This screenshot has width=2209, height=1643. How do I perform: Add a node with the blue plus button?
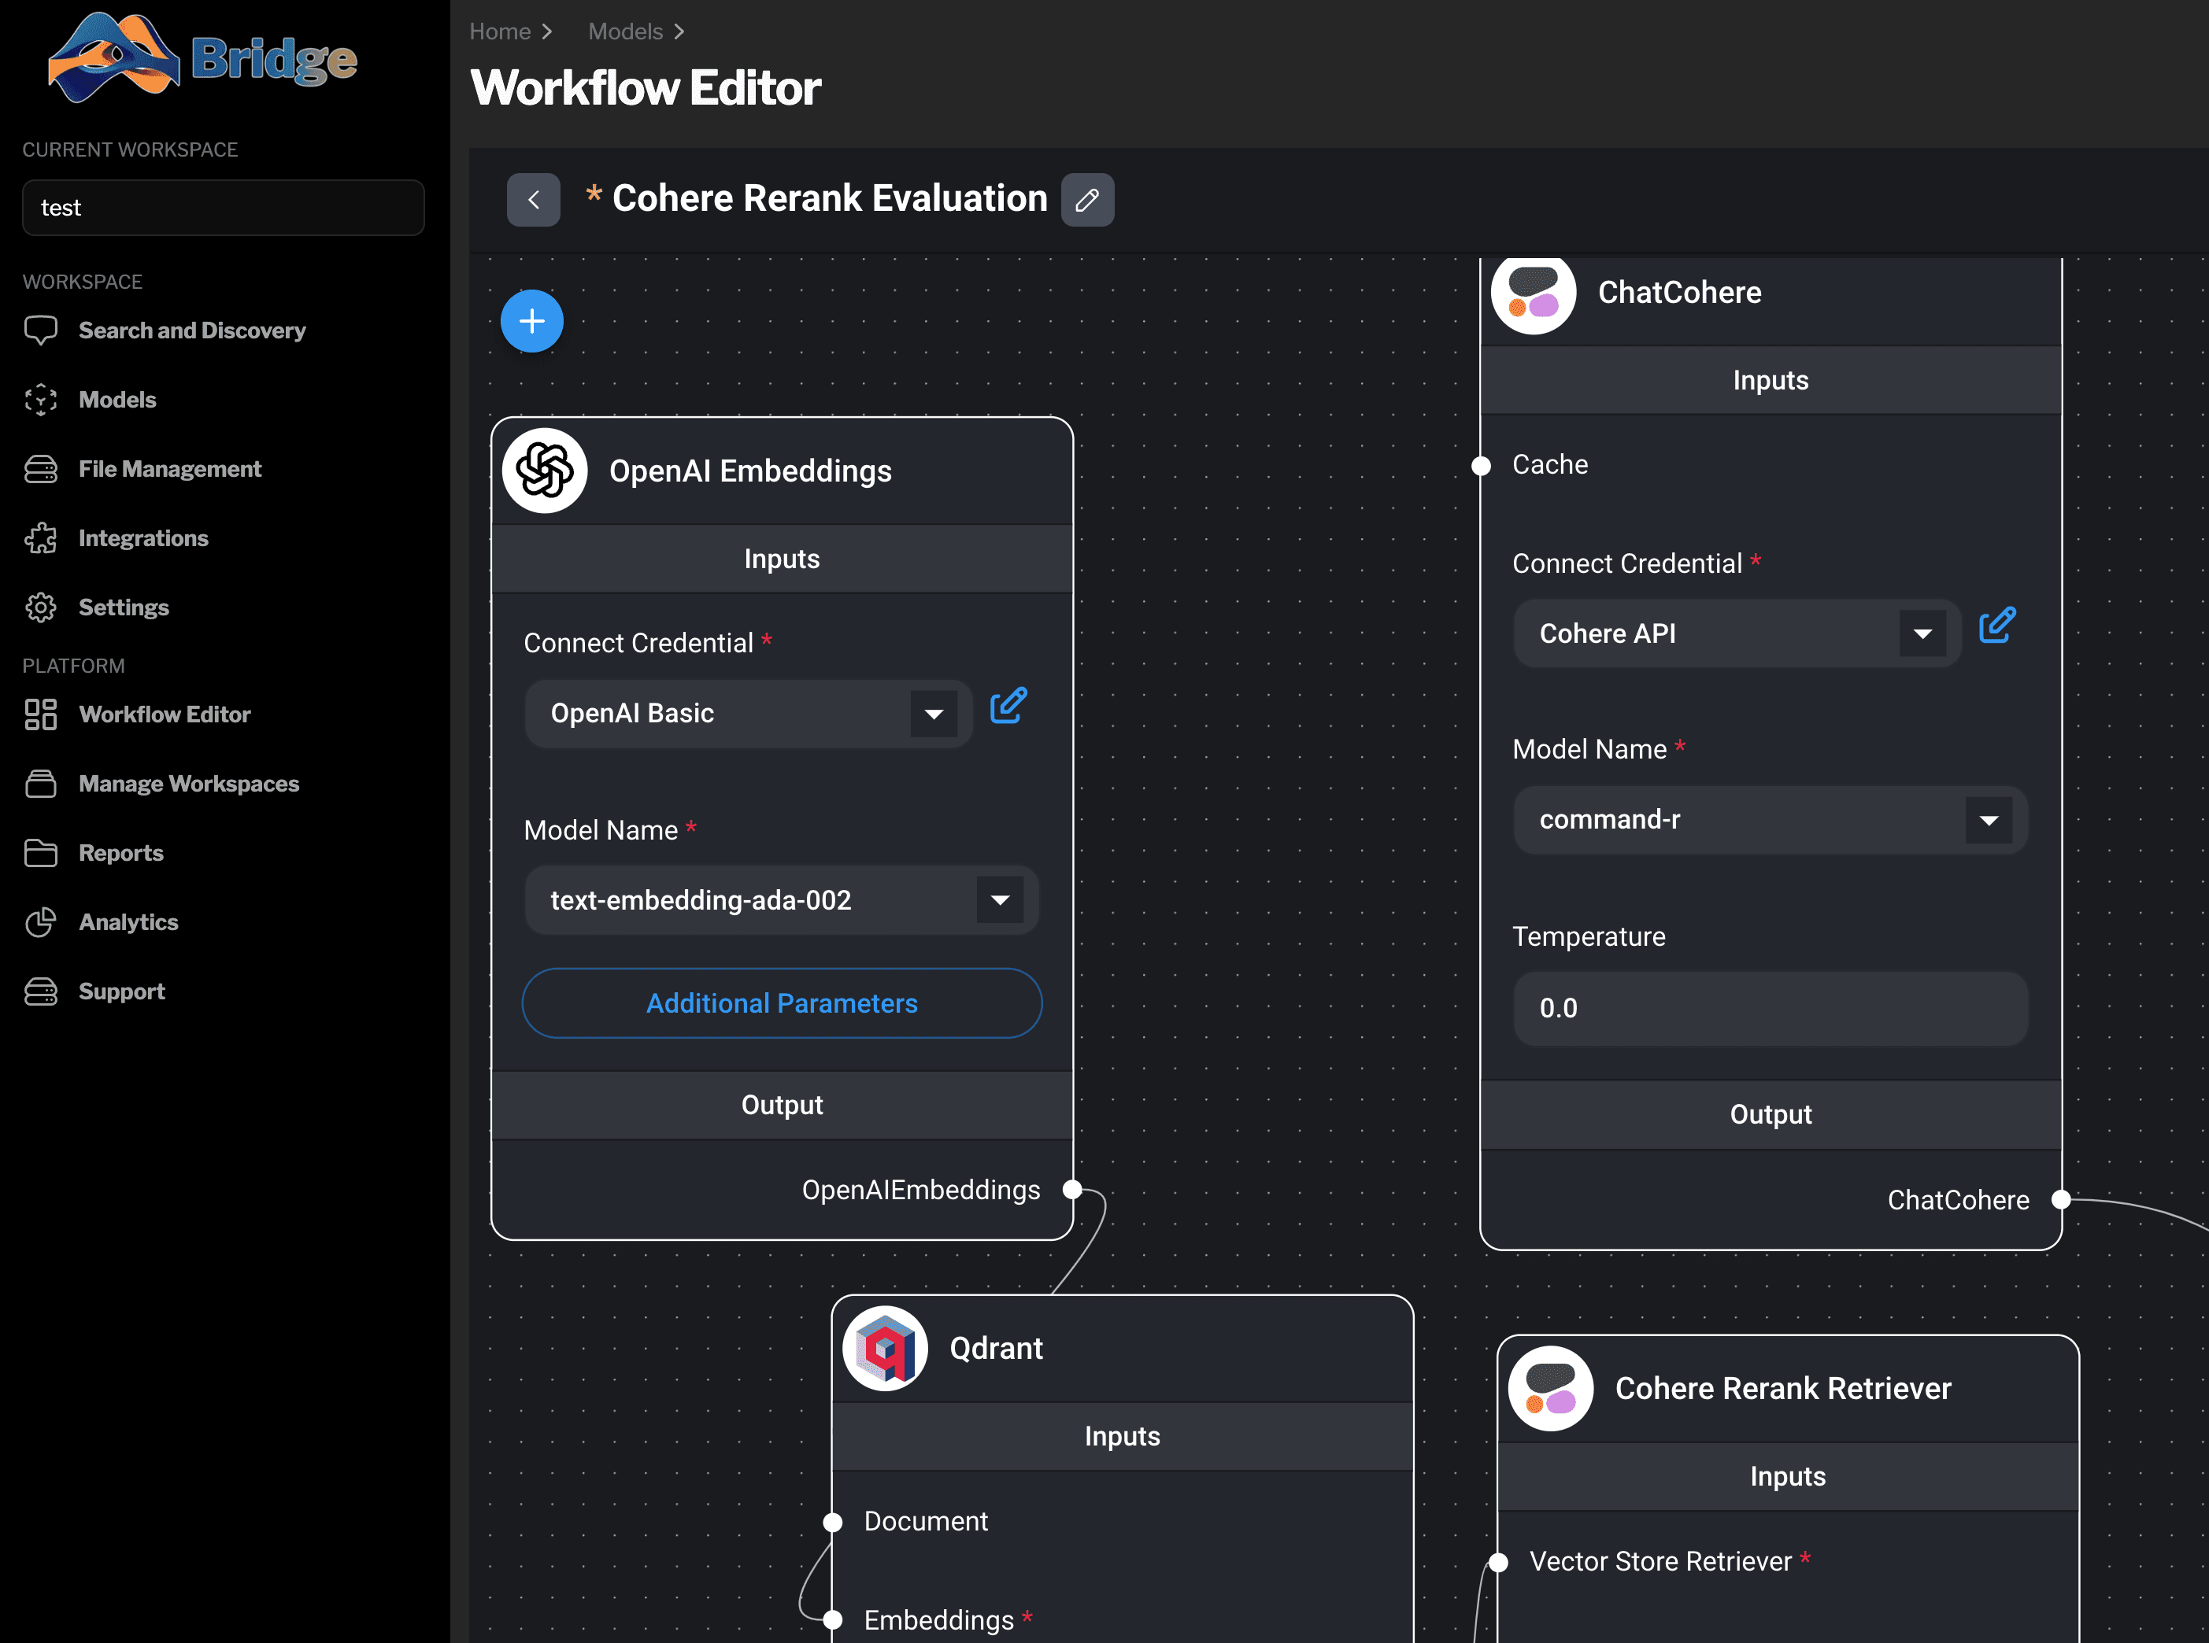pos(532,321)
